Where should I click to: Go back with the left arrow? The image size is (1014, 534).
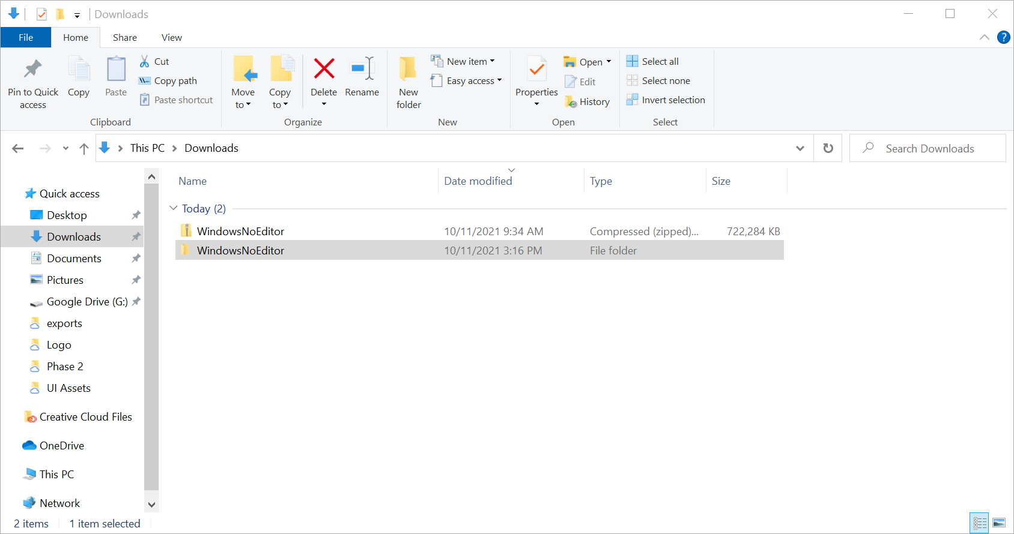tap(18, 148)
